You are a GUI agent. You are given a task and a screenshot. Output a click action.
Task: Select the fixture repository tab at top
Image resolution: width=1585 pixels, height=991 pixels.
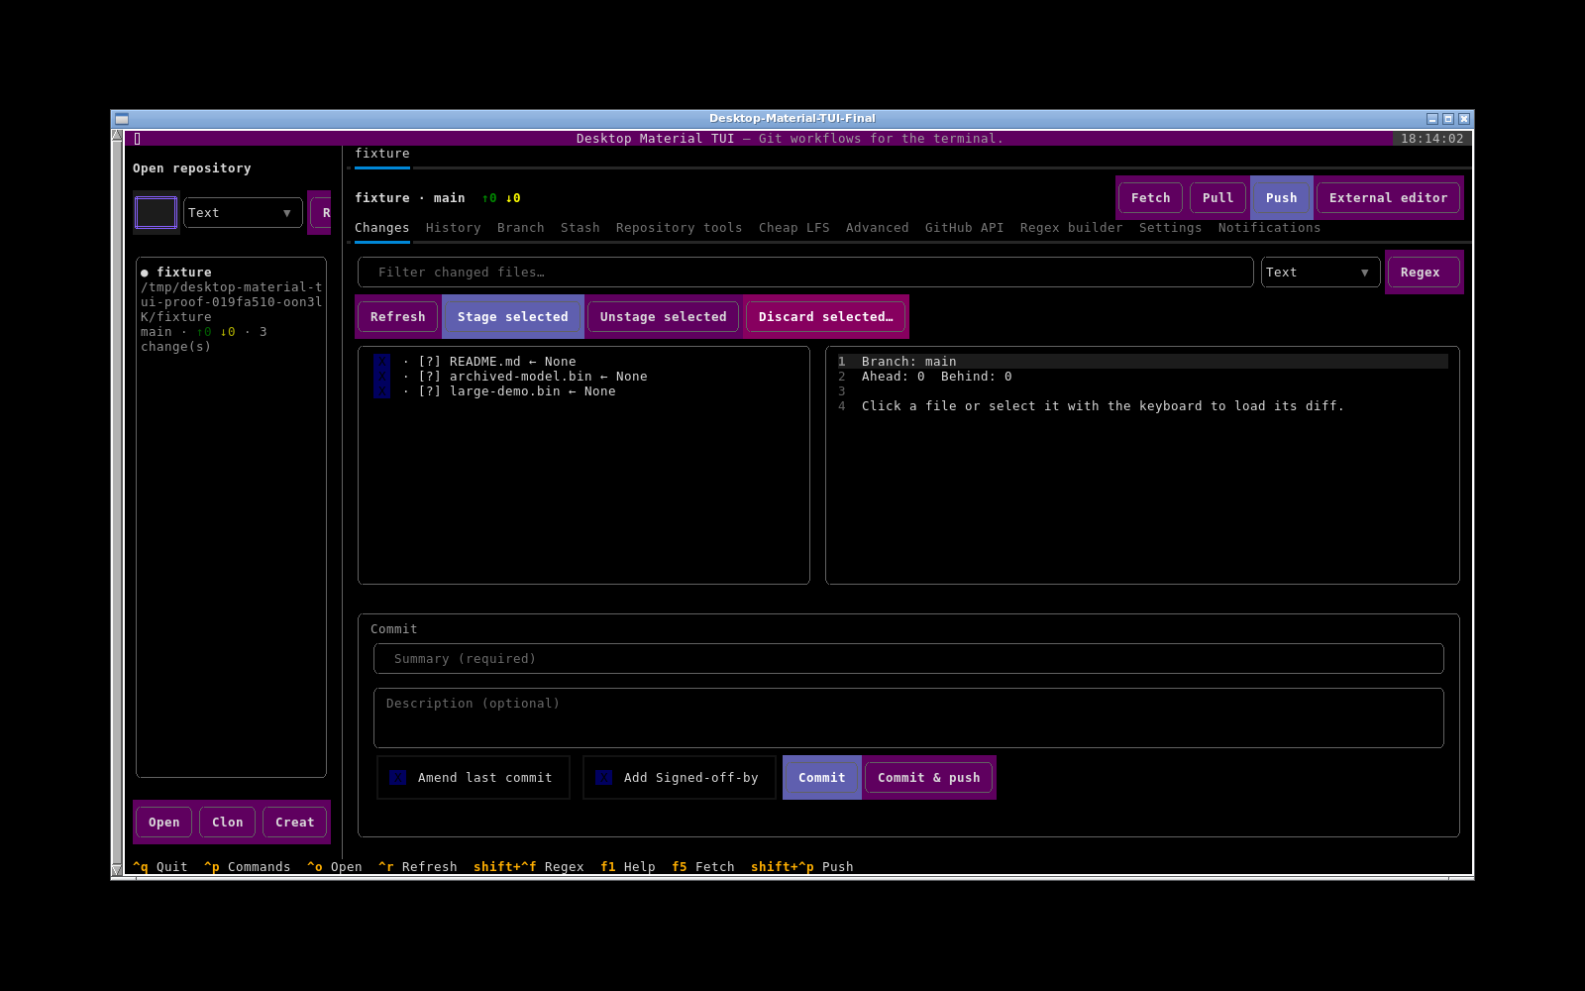382,154
